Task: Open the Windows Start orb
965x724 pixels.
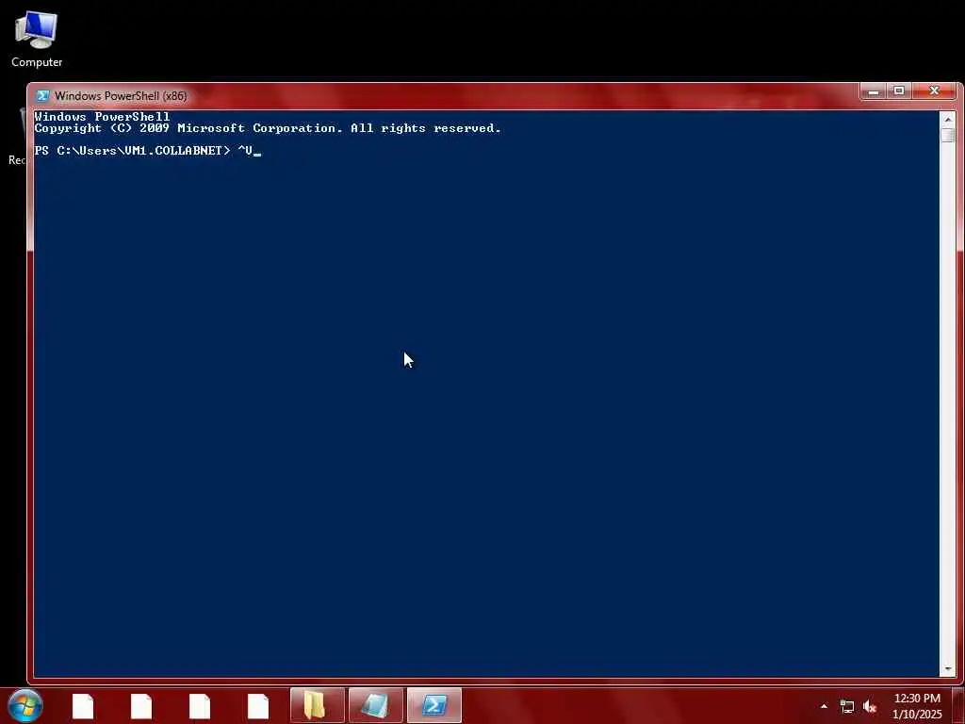Action: (25, 705)
